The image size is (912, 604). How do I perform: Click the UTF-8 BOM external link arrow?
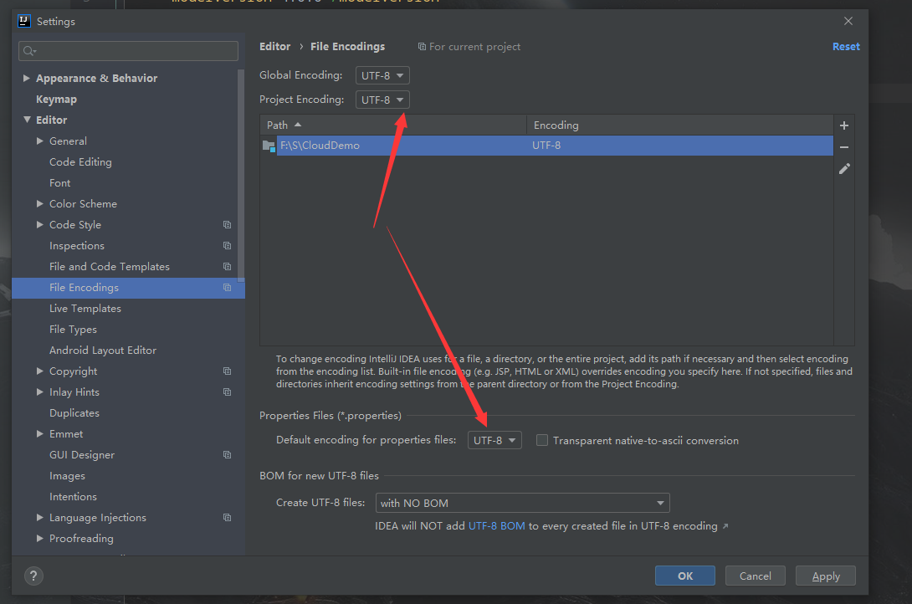(x=725, y=527)
